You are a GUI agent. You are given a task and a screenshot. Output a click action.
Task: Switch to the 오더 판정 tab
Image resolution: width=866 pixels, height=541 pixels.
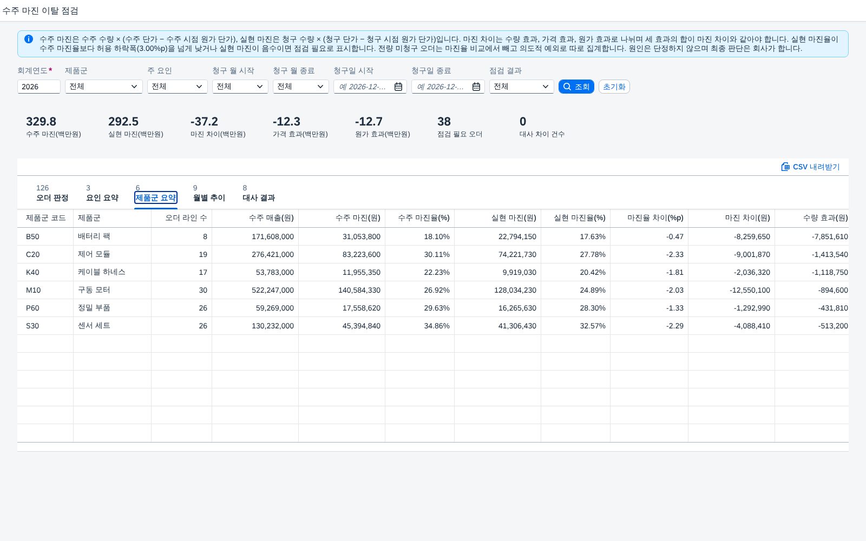(53, 193)
